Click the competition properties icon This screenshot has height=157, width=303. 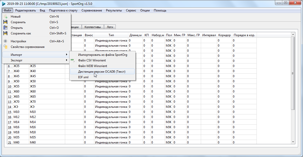5,47
